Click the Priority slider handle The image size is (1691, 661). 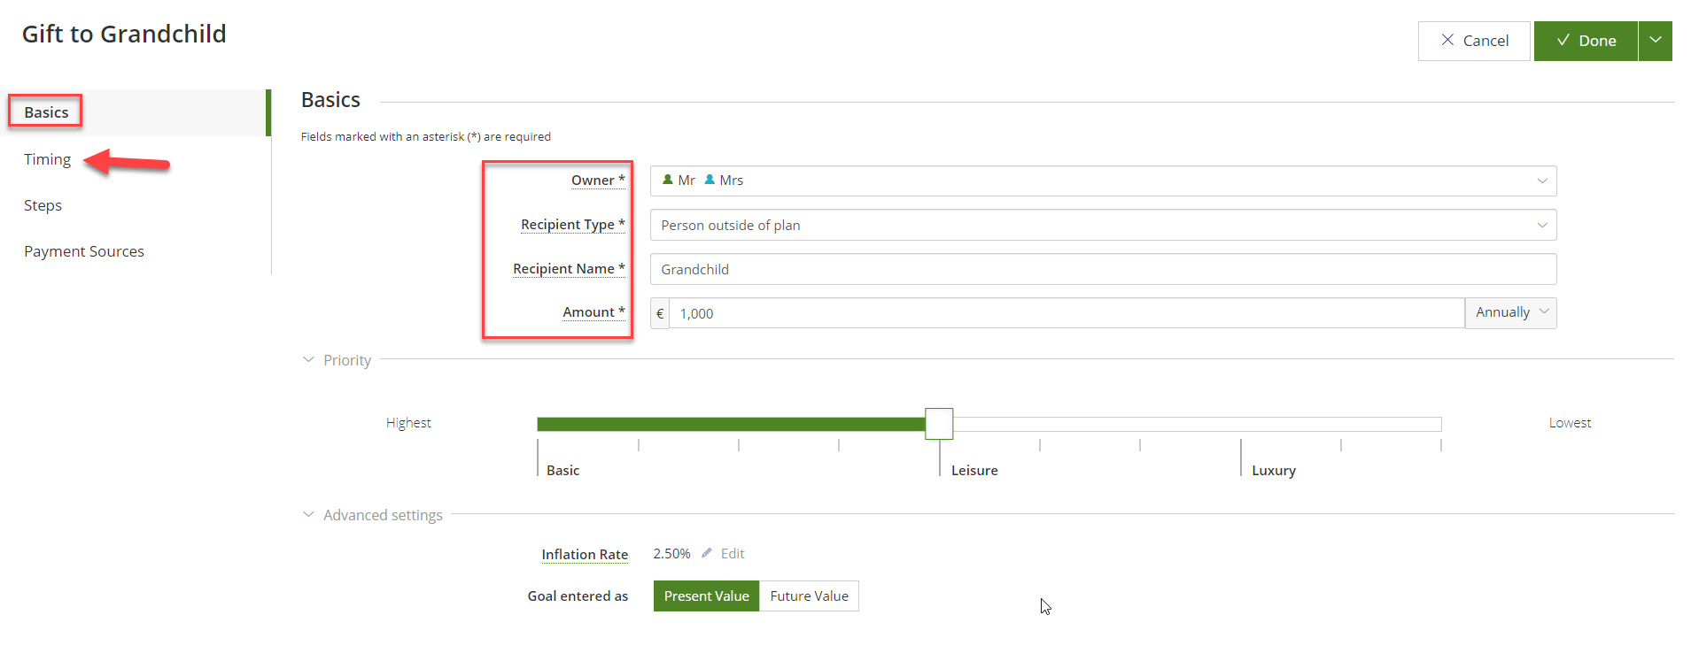(939, 424)
